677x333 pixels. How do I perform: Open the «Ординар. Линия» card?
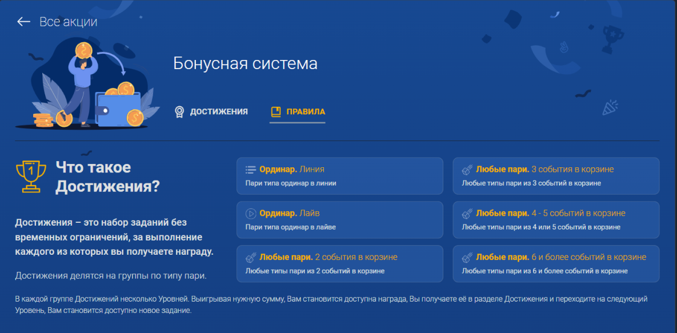point(340,175)
